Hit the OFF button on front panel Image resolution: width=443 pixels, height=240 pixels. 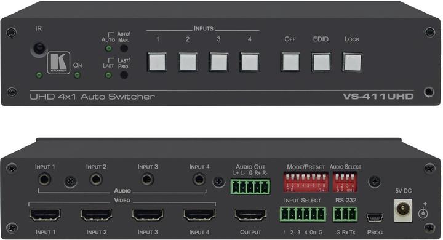tap(290, 62)
